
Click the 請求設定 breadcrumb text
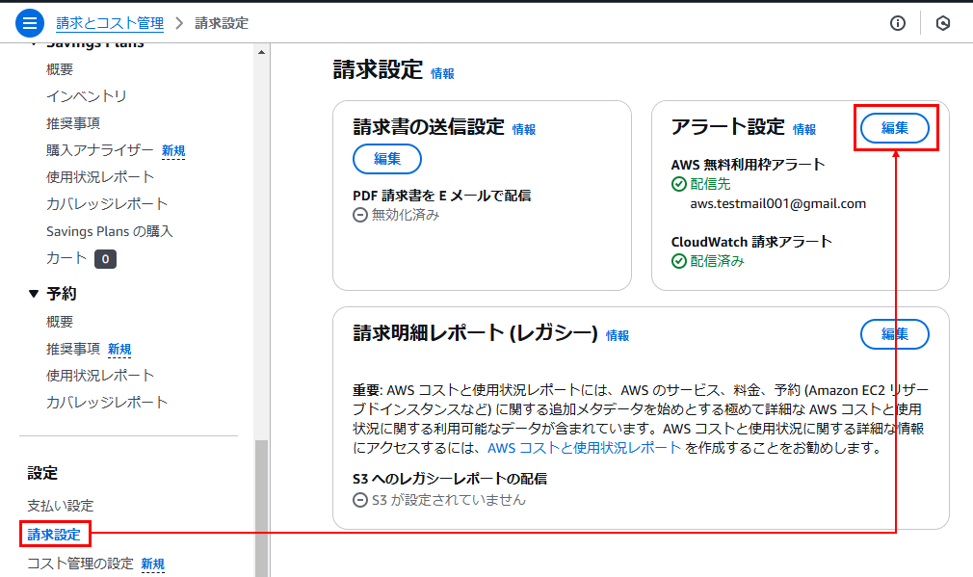click(222, 23)
